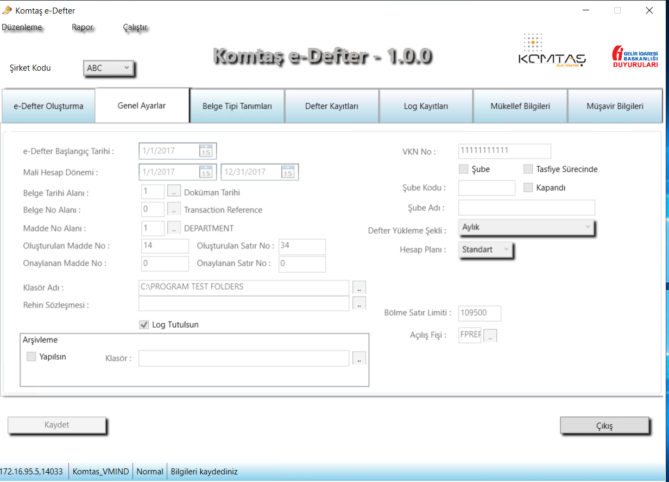Uncheck the Log Tutulsun checkbox
Screen dimensions: 669x482
tap(144, 324)
